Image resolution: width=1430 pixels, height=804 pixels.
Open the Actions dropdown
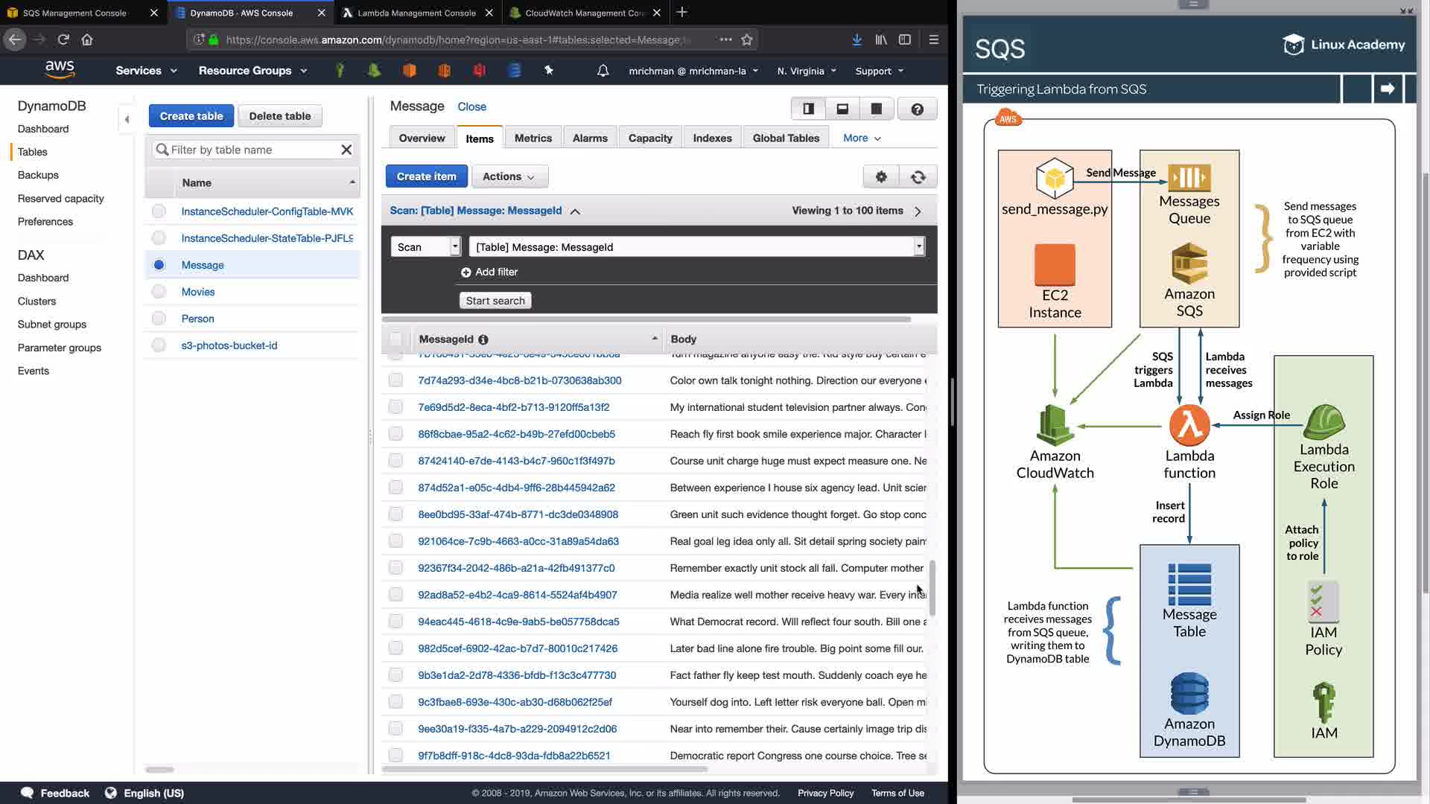[509, 176]
